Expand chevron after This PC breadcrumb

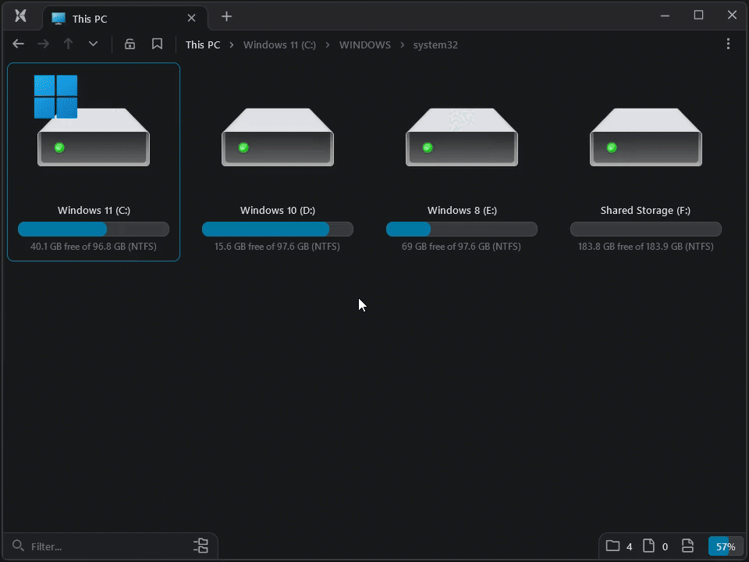point(232,45)
